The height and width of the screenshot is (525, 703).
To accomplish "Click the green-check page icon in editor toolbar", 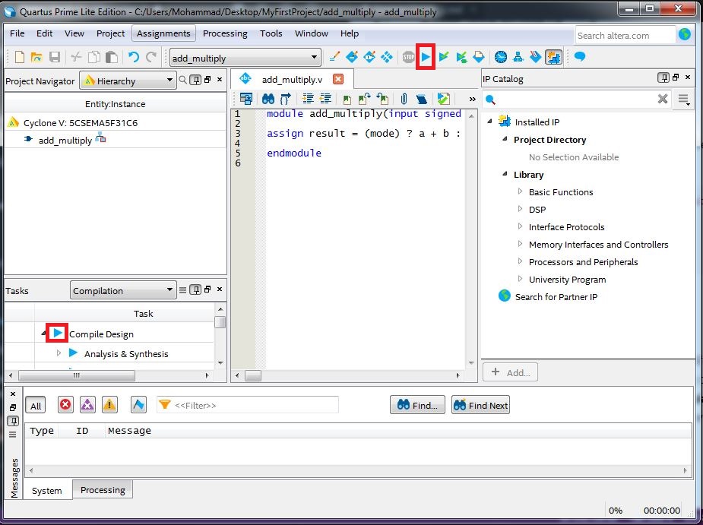I will (443, 99).
